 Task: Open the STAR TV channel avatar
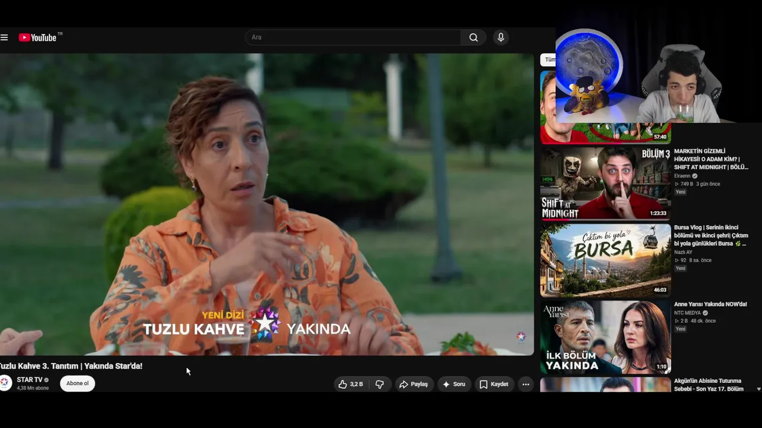pyautogui.click(x=5, y=383)
